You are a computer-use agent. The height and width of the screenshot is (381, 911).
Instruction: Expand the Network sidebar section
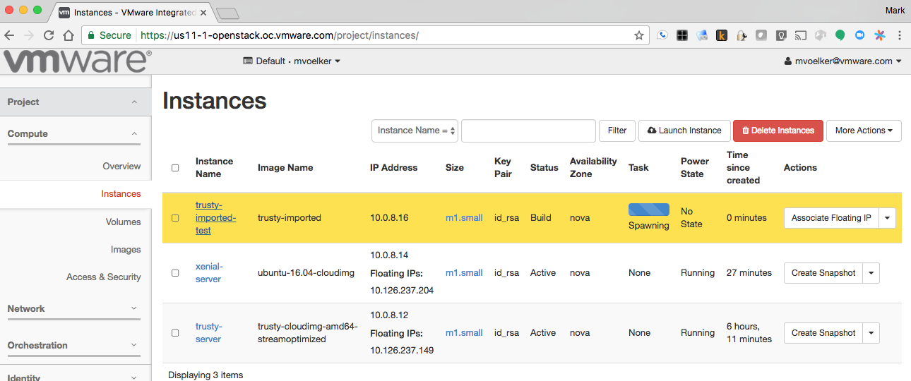click(x=76, y=309)
